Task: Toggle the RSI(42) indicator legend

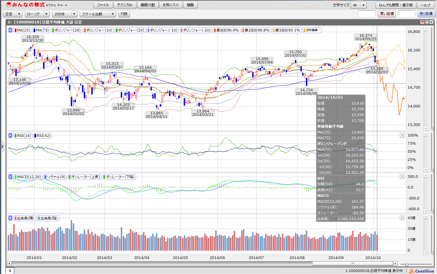Action: (x=42, y=135)
